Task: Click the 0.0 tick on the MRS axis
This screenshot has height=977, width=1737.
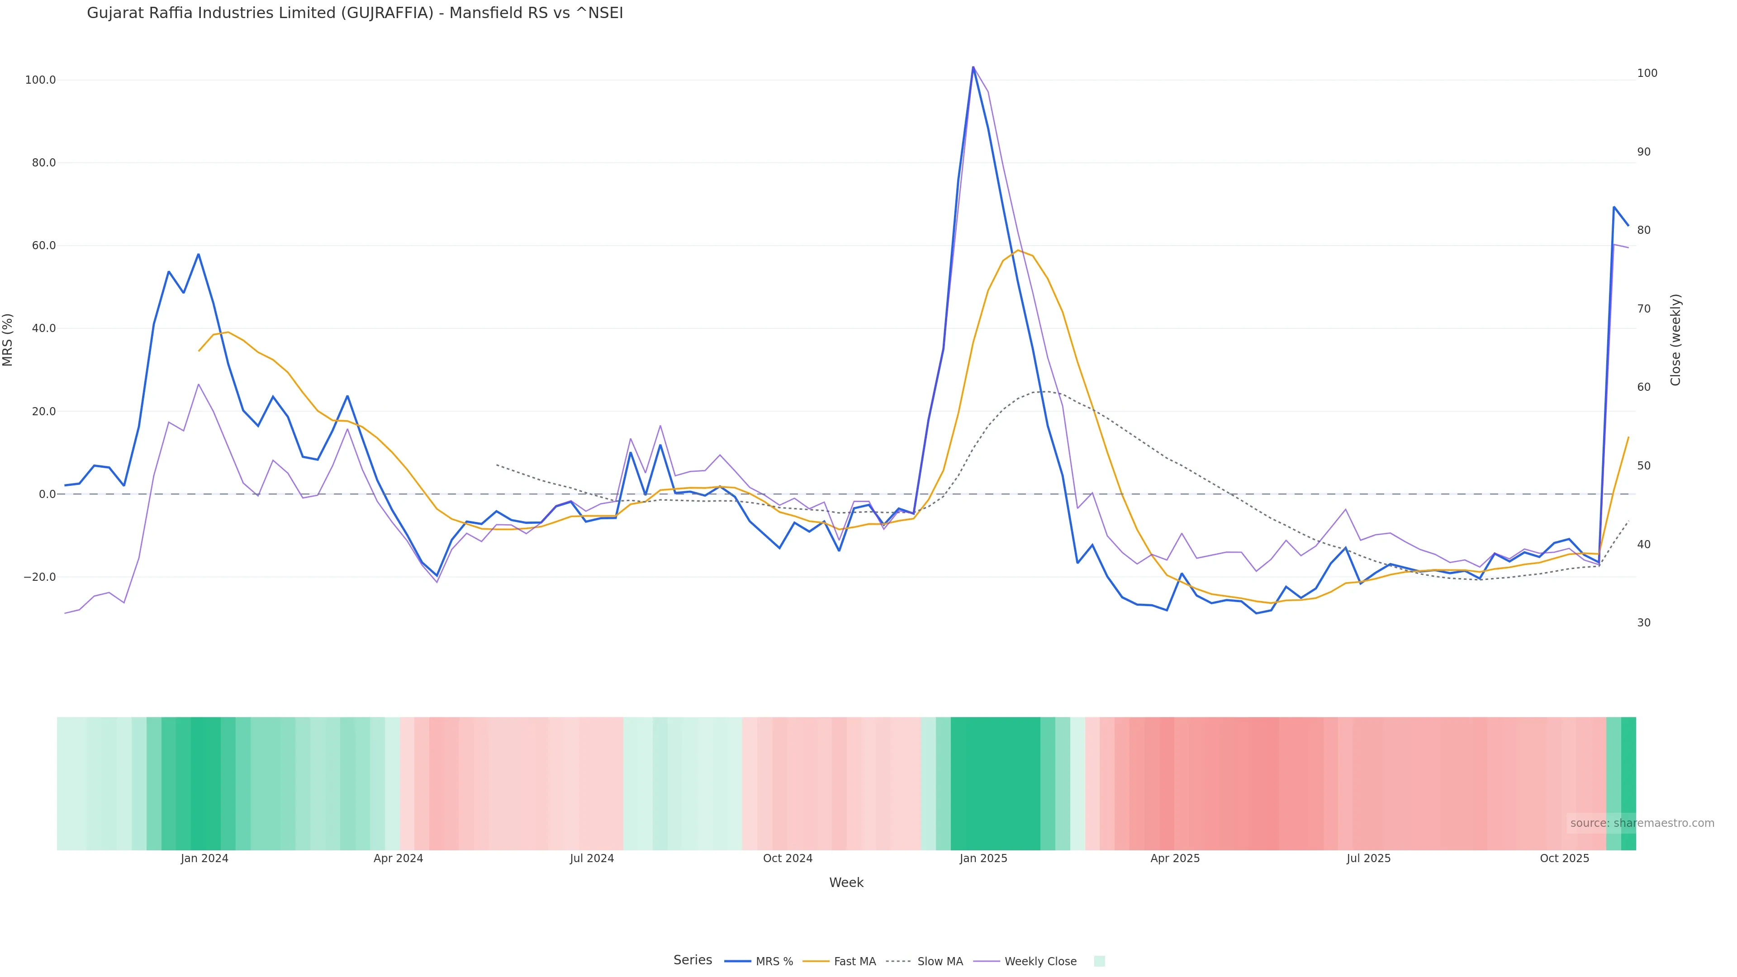Action: pos(47,494)
